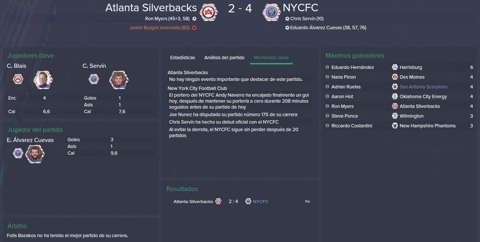Click the injury cross icon by Junior Burgos
Viewport: 480px width, 242px height.
(194, 28)
